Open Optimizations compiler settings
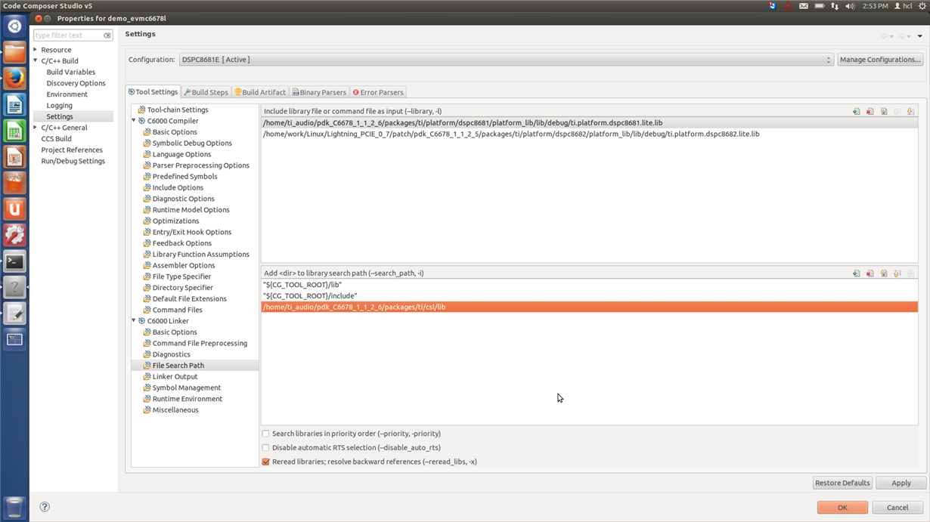The image size is (930, 522). pos(175,221)
